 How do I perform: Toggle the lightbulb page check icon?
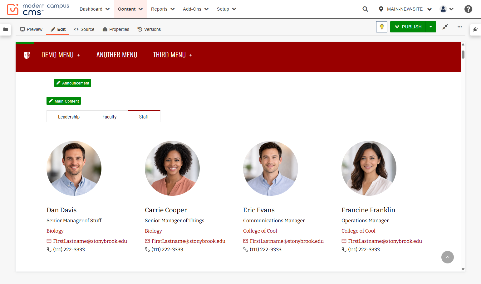click(382, 27)
